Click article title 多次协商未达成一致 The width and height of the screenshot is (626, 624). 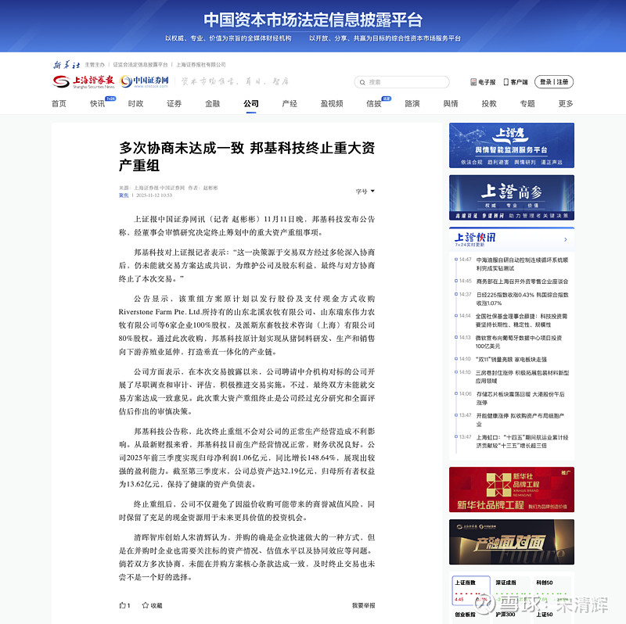[x=246, y=156]
